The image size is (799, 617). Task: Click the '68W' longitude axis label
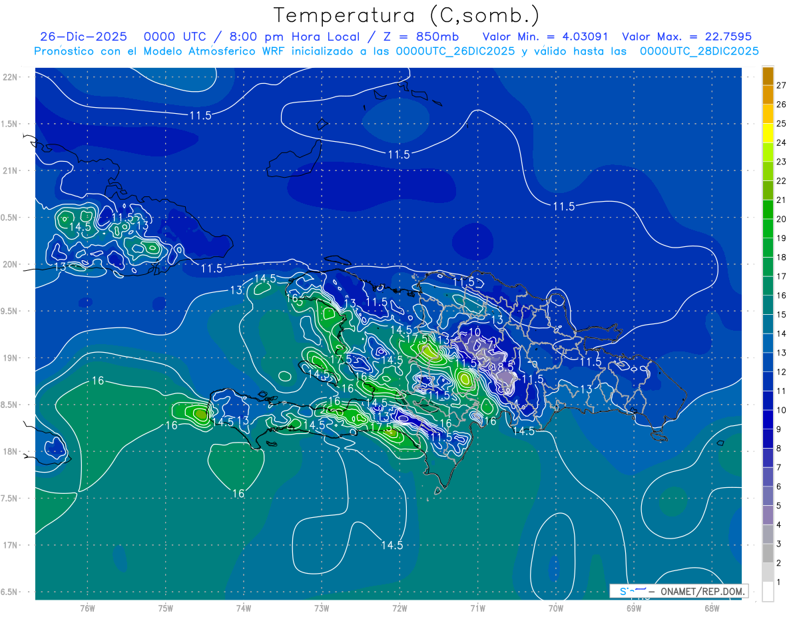click(712, 608)
